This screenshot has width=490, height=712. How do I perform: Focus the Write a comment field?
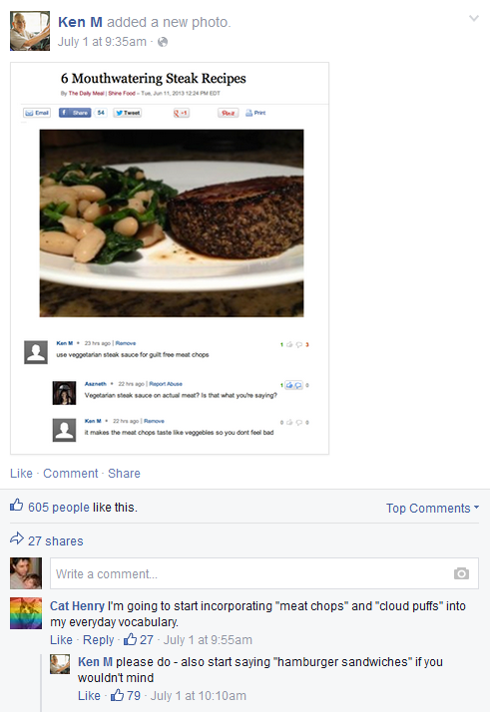pyautogui.click(x=264, y=573)
